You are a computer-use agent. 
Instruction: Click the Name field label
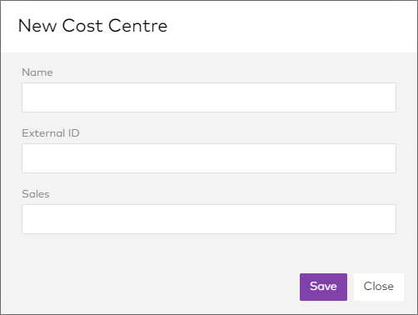click(x=37, y=72)
